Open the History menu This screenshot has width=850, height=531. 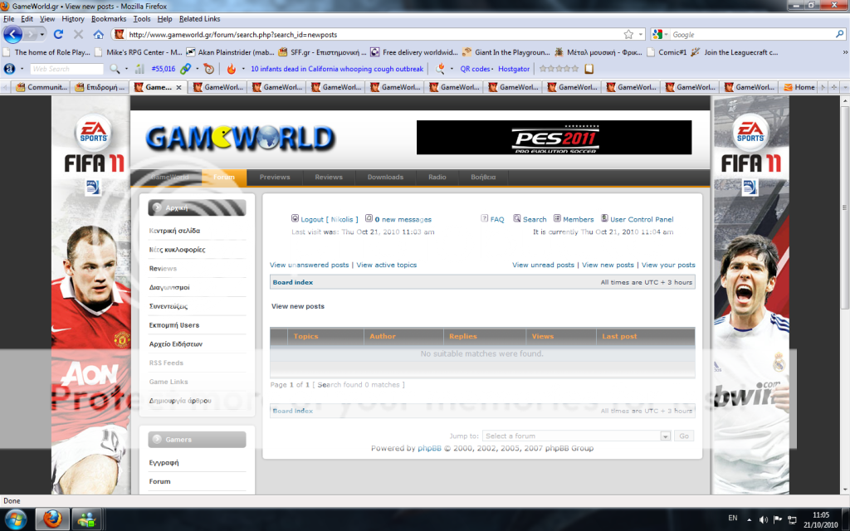pyautogui.click(x=73, y=18)
